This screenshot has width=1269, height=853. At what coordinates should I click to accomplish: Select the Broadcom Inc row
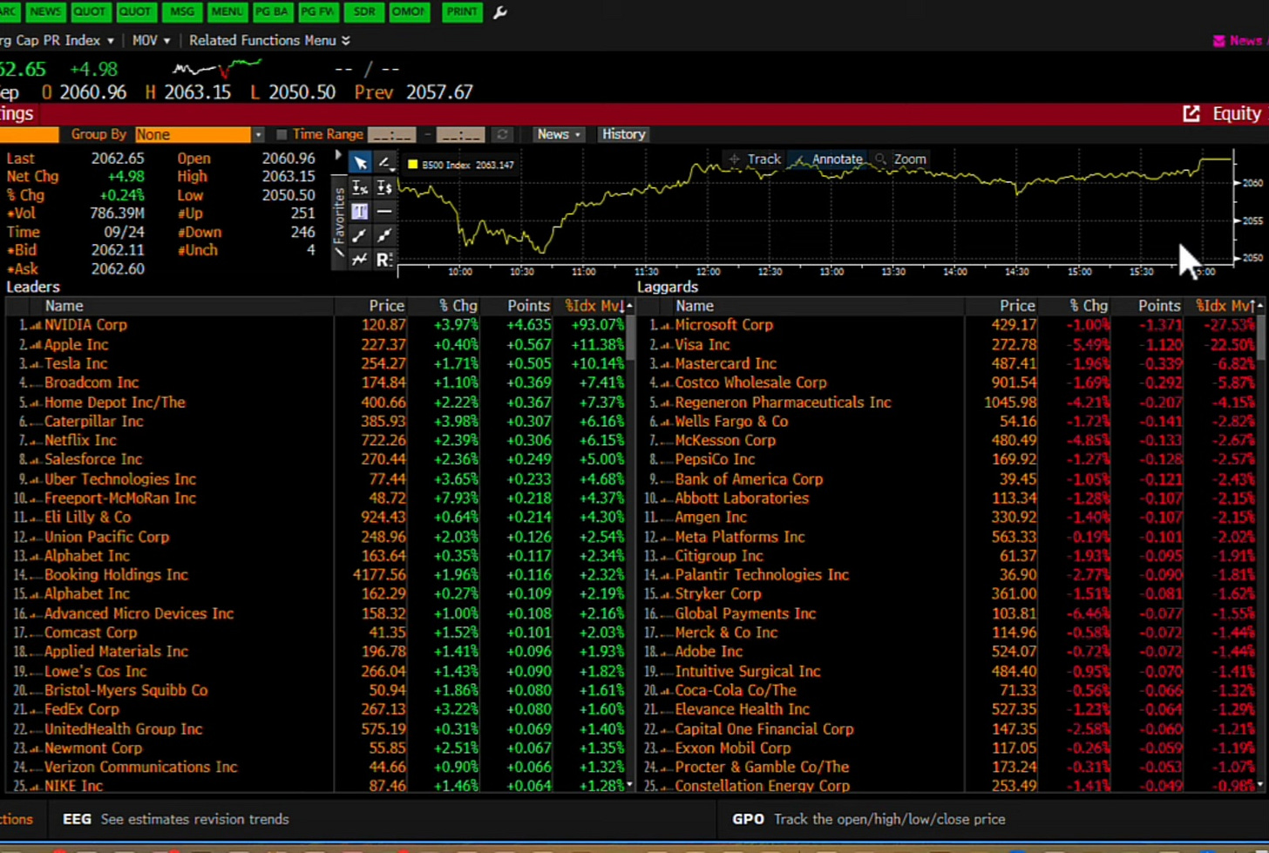click(x=317, y=382)
